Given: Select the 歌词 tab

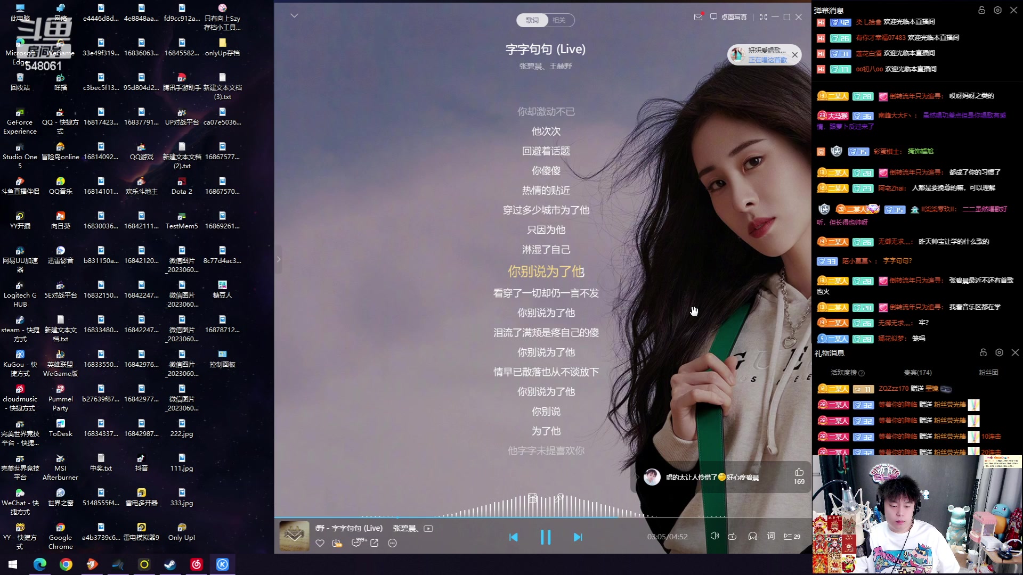Looking at the screenshot, I should (x=532, y=20).
